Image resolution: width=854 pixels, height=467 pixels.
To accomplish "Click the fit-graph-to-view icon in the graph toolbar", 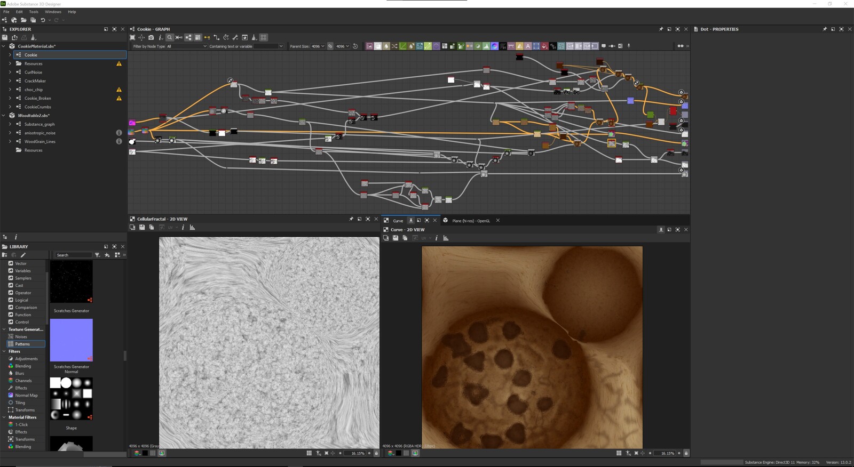I will [x=132, y=37].
